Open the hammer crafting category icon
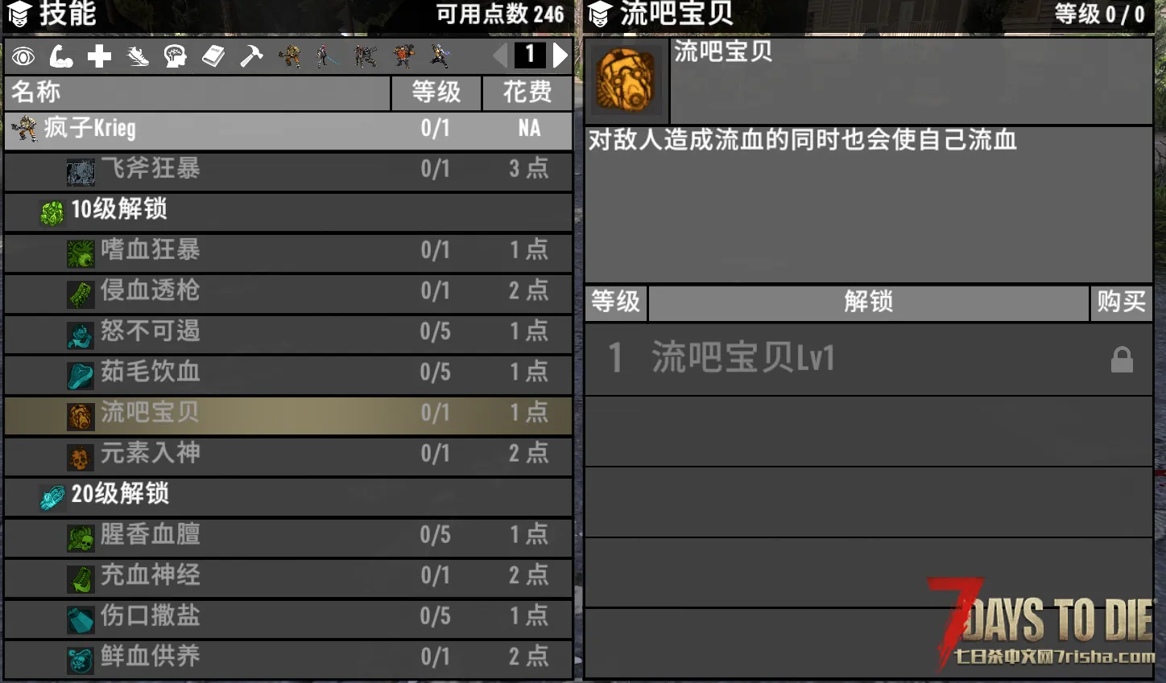 point(251,56)
